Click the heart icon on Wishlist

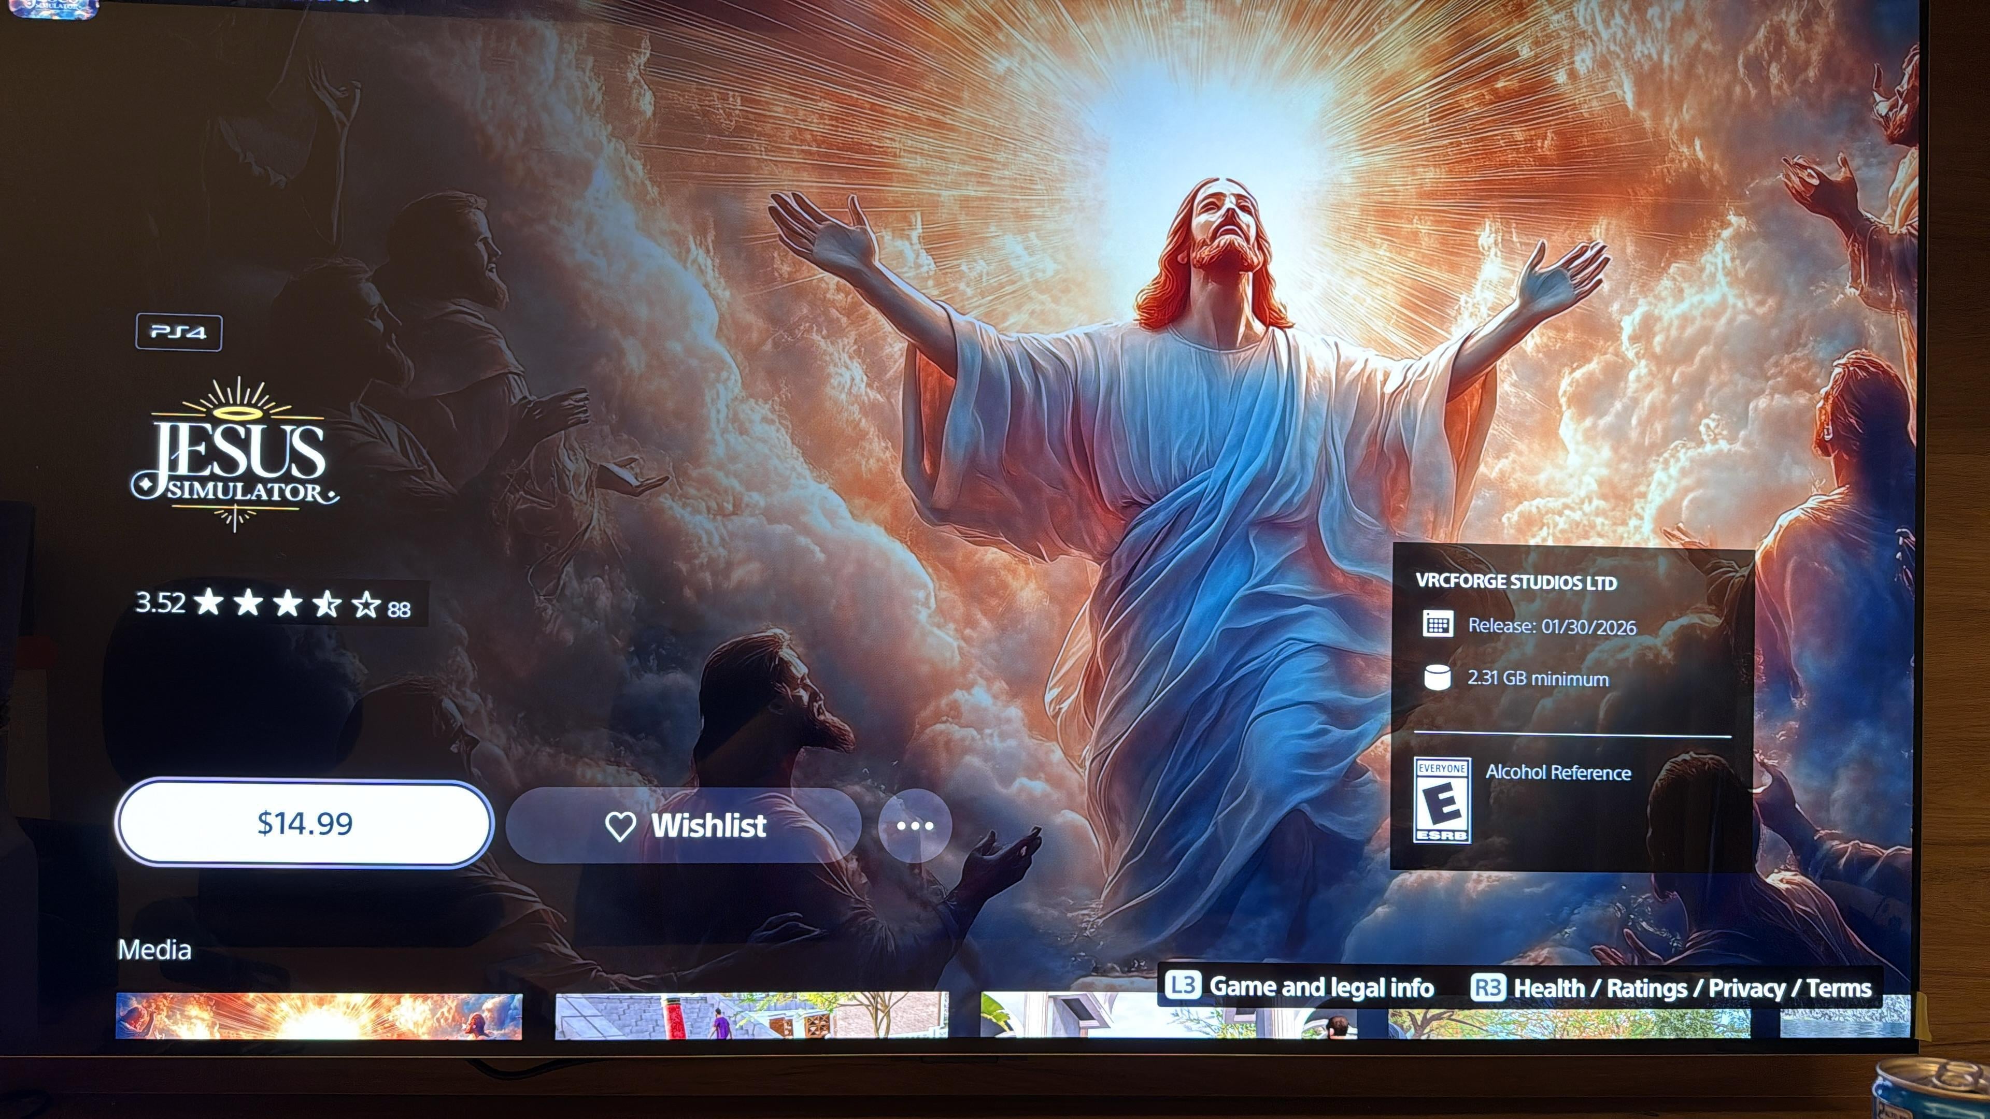coord(620,826)
